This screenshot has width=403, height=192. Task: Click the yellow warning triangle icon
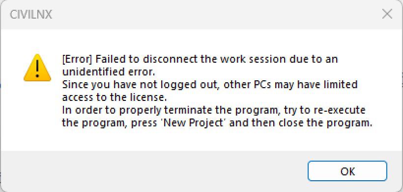click(x=37, y=68)
